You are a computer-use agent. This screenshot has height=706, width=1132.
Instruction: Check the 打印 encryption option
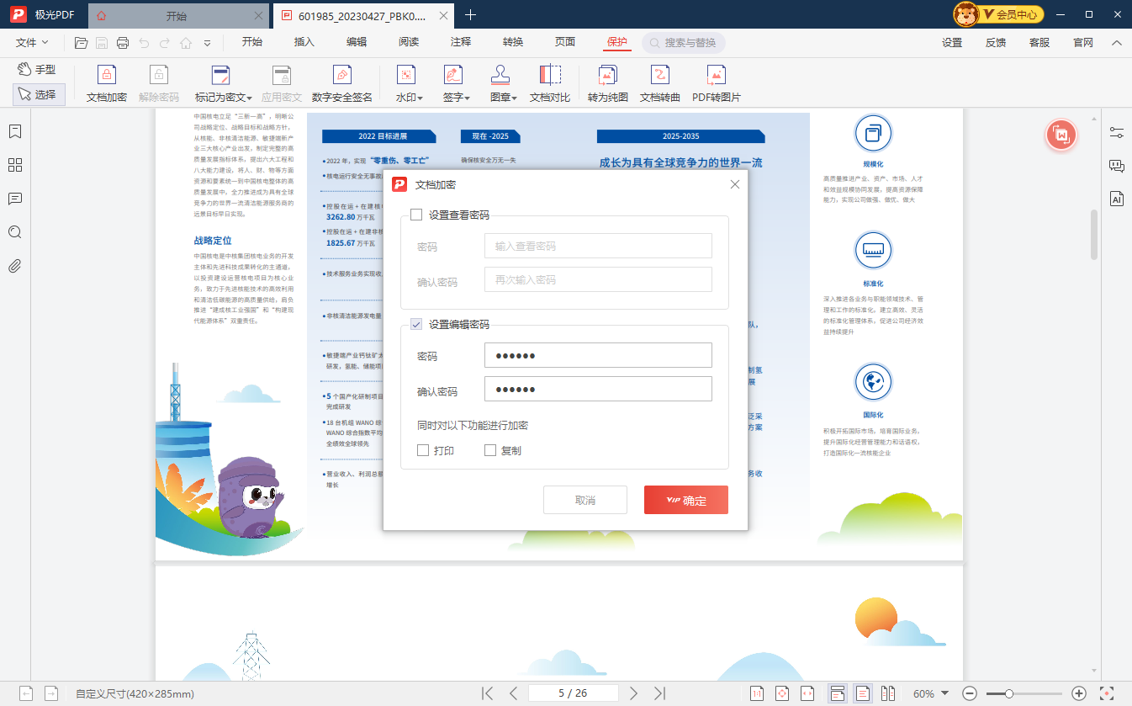pyautogui.click(x=423, y=450)
